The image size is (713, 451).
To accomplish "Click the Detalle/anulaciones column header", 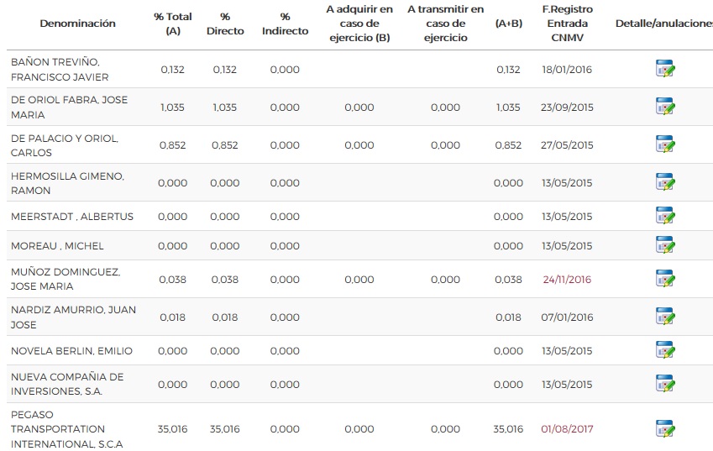I will (x=663, y=24).
